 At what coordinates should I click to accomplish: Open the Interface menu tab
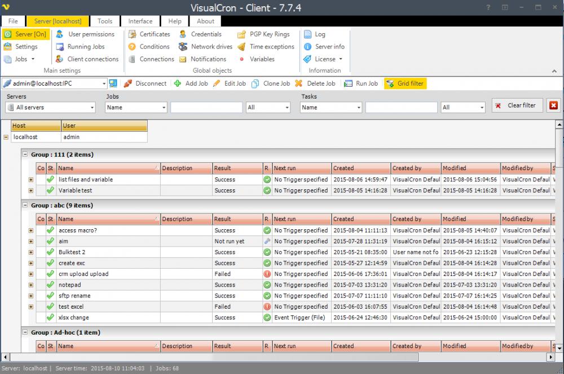140,21
